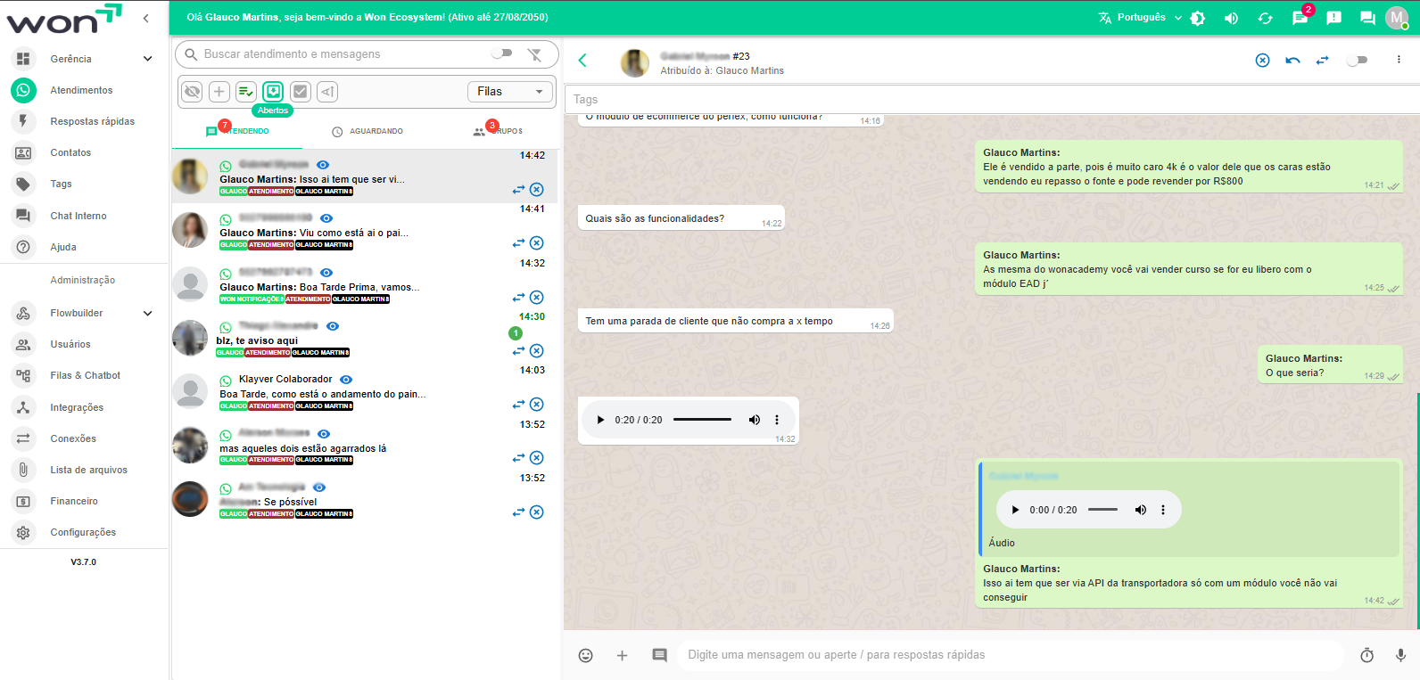This screenshot has width=1420, height=680.
Task: Play the quoted audio in the reply
Action: (x=1015, y=510)
